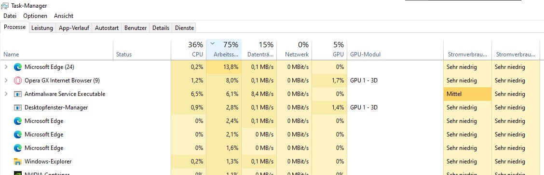
Task: Select the last ungrouped Microsoft Edge icon
Action: [18, 148]
